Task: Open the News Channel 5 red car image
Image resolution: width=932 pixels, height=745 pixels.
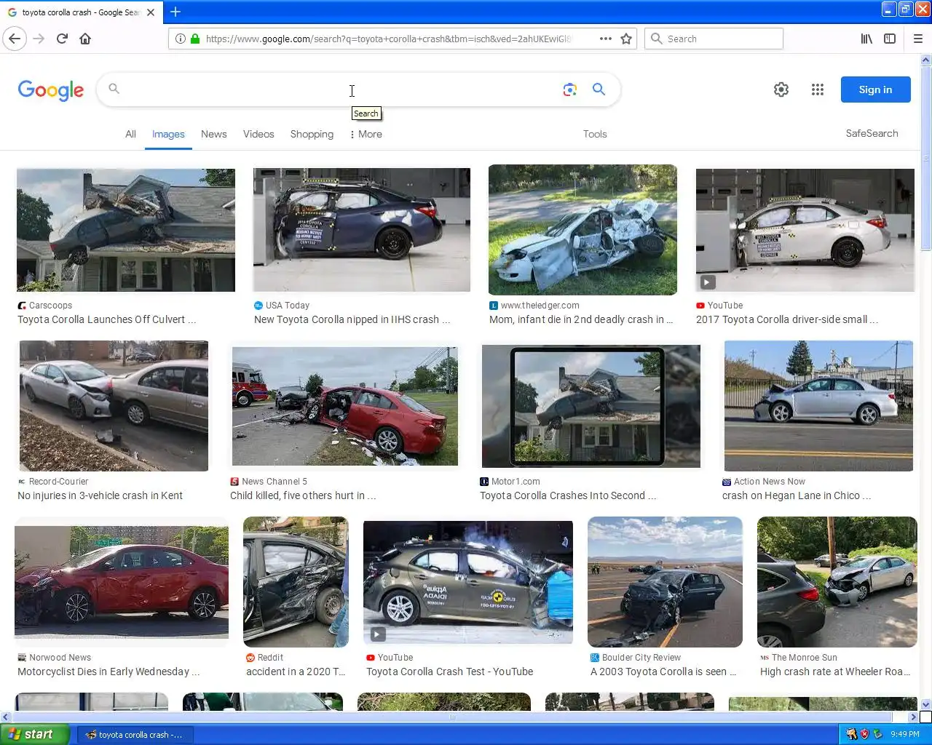Action: pyautogui.click(x=345, y=406)
